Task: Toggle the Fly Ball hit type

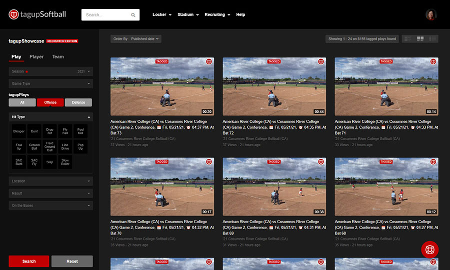Action: click(x=65, y=131)
